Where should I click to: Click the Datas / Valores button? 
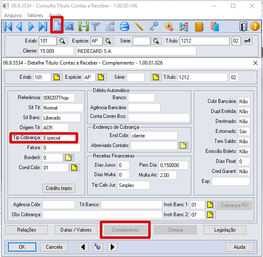tap(76, 230)
